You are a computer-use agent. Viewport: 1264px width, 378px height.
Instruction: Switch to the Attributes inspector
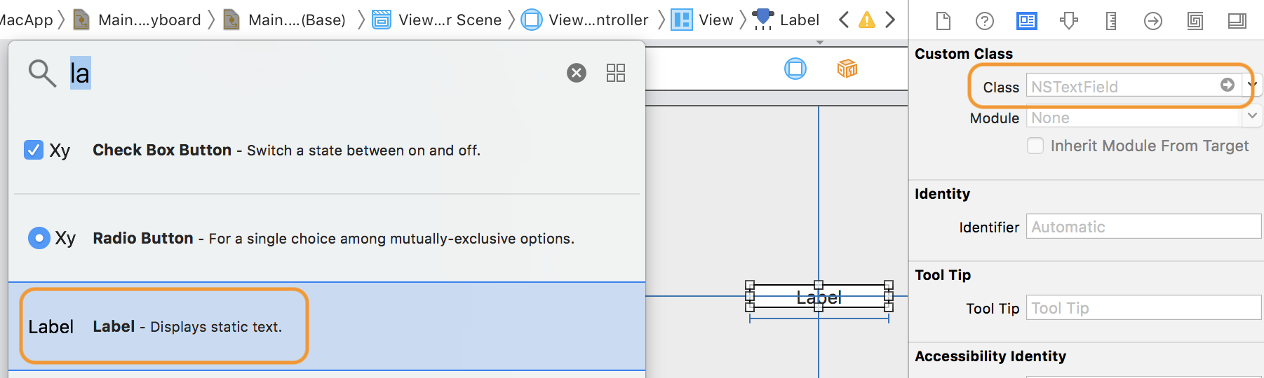[x=1069, y=21]
